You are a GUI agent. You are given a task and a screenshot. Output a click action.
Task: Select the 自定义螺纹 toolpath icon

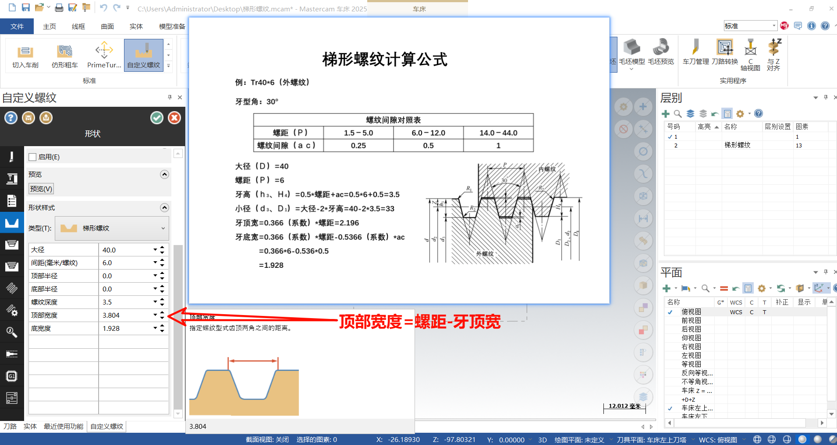(x=144, y=56)
